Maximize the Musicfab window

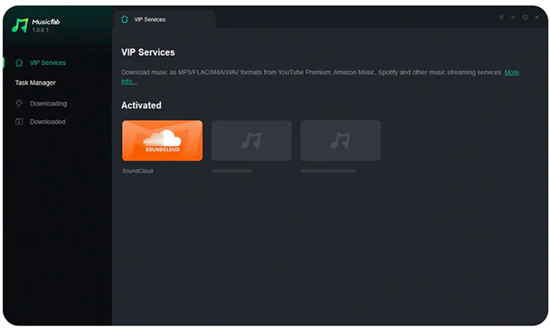[x=525, y=17]
